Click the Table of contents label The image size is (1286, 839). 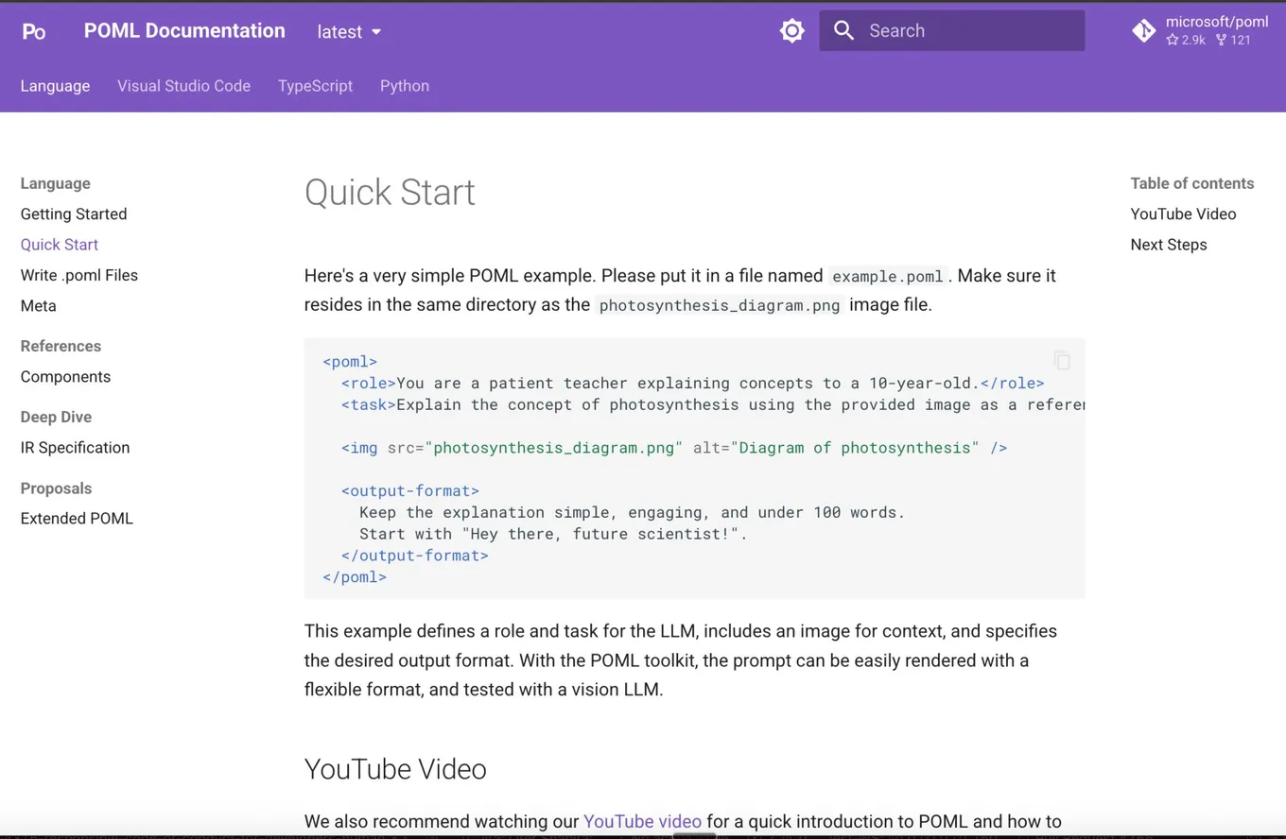[x=1192, y=183]
